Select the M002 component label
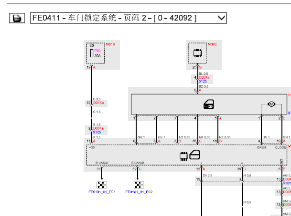Image resolution: width=291 pixels, height=216 pixels. [x=212, y=44]
